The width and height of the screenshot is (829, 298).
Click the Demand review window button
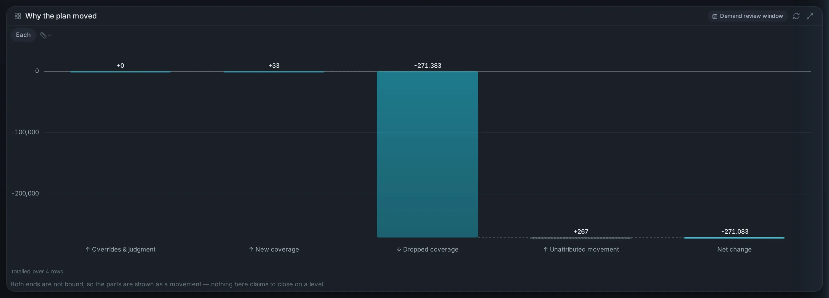pyautogui.click(x=747, y=16)
